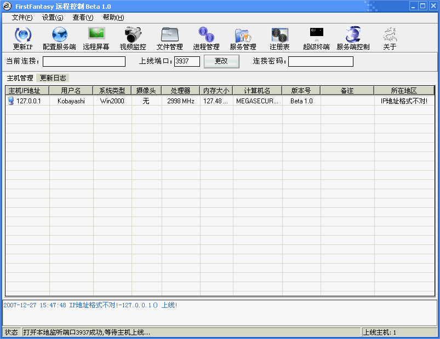This screenshot has width=440, height=339.
Task: Open 文件管理 file manager
Action: 169,38
